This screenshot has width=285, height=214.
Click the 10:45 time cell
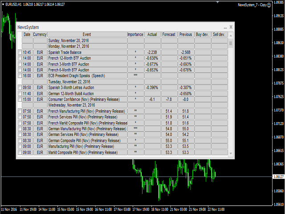(27, 53)
